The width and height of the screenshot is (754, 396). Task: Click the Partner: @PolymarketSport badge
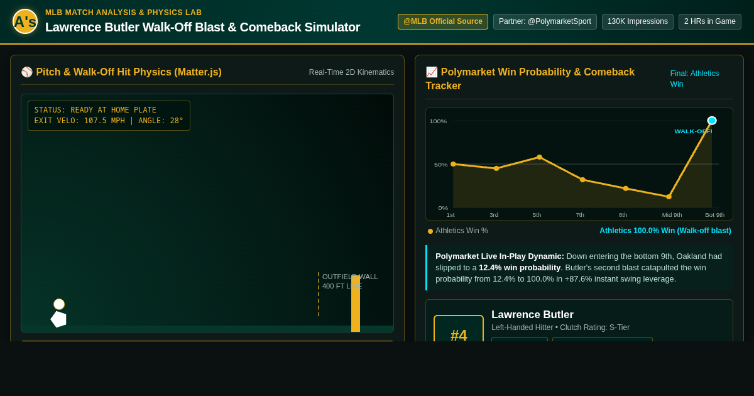pyautogui.click(x=545, y=21)
